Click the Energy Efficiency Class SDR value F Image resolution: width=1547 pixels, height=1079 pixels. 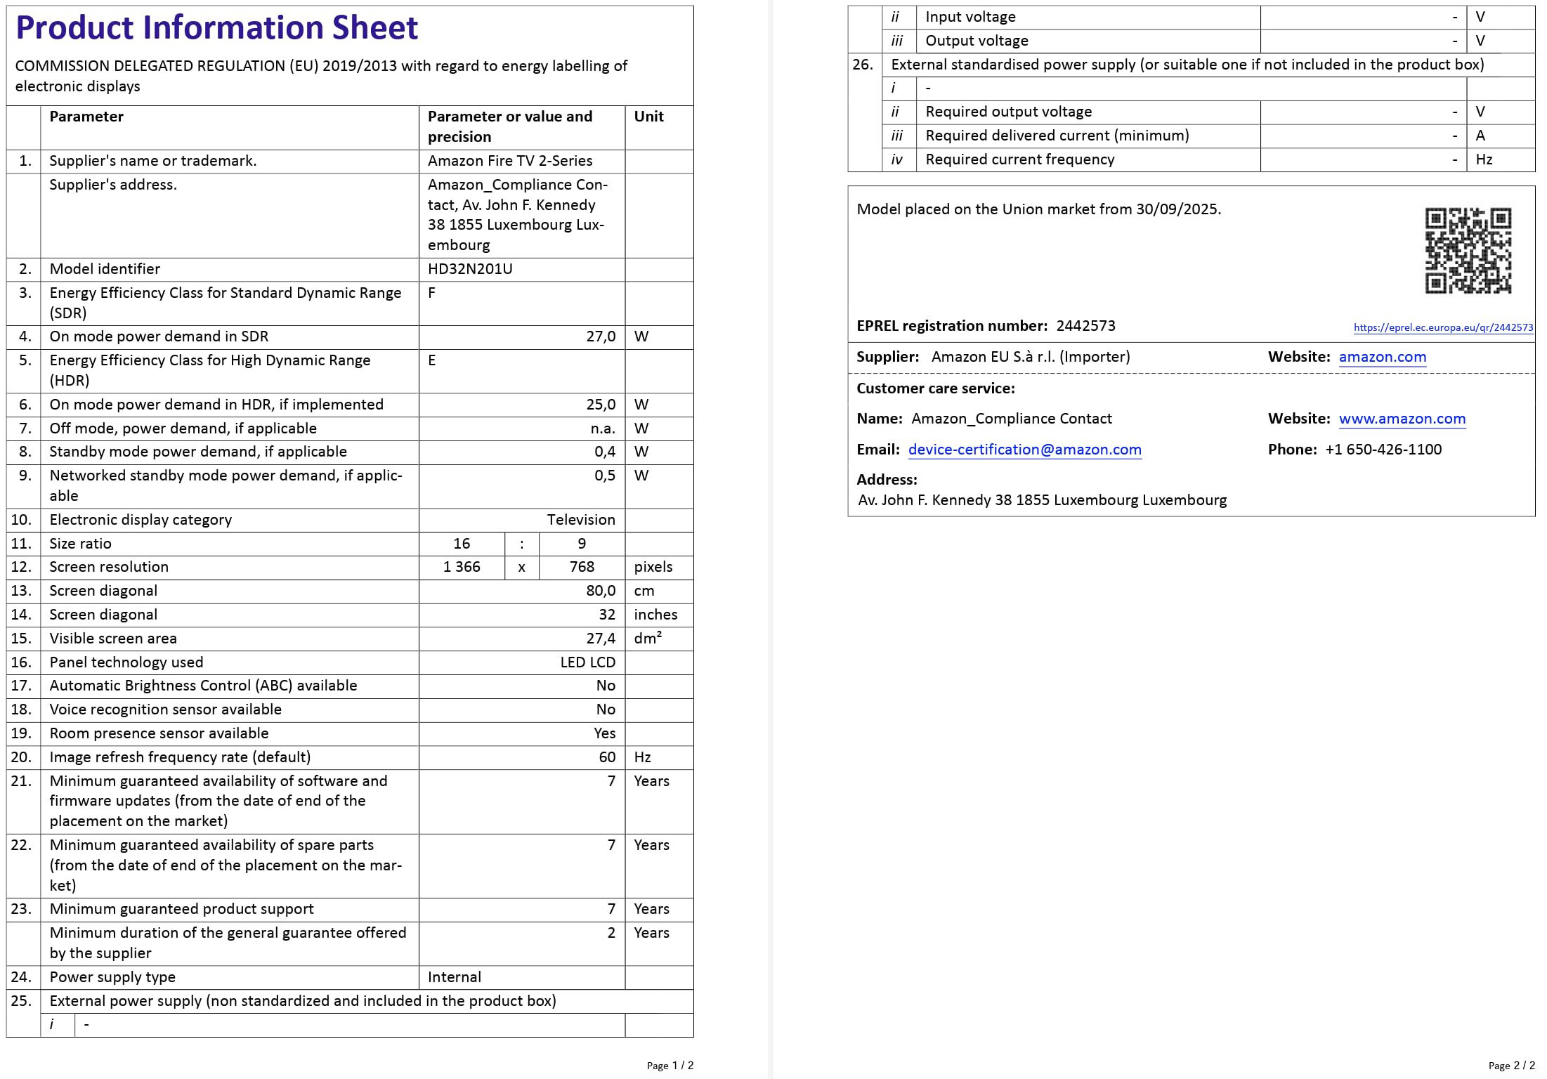[x=431, y=293]
